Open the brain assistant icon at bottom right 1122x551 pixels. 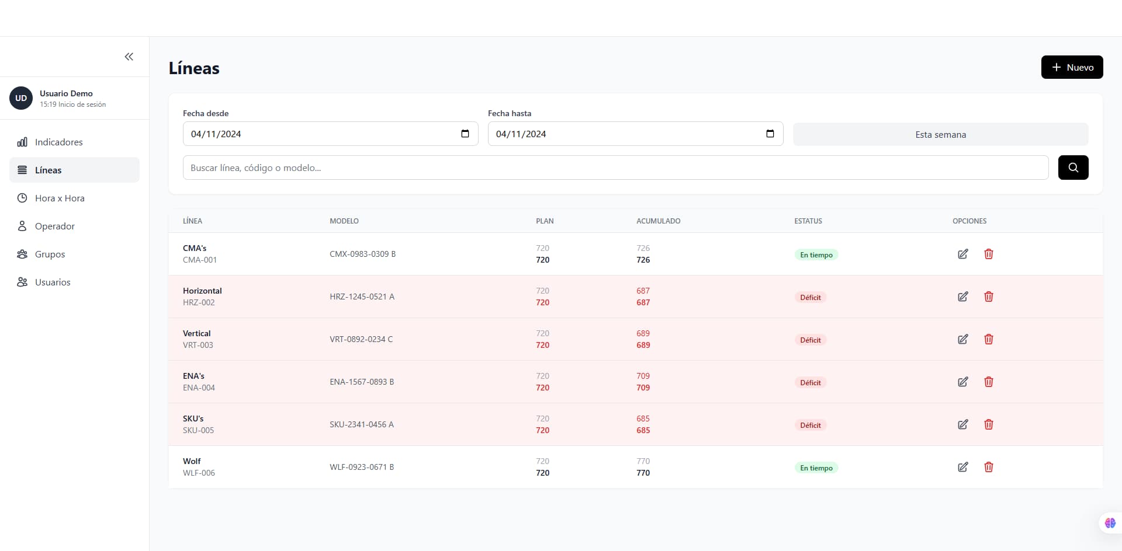tap(1110, 523)
